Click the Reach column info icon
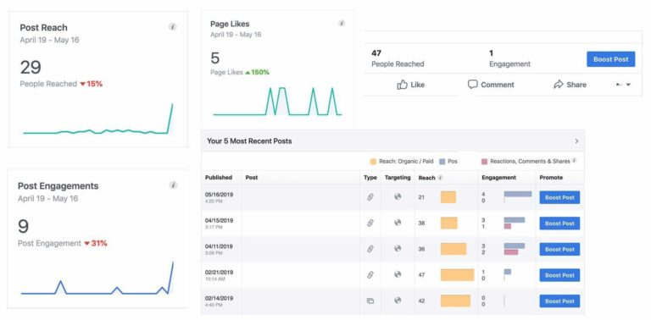Viewport: 651px width, 320px height. (x=440, y=178)
